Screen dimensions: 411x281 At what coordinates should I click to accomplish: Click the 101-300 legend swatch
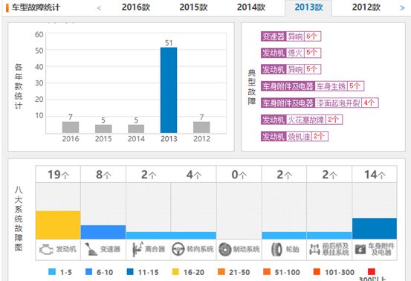tap(317, 272)
